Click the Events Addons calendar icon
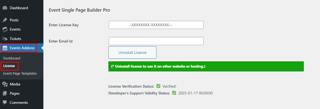 click(5, 48)
